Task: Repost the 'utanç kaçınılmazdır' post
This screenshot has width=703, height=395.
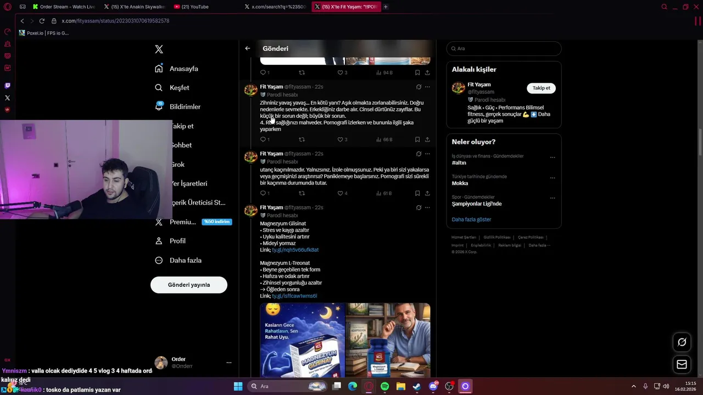Action: click(302, 193)
